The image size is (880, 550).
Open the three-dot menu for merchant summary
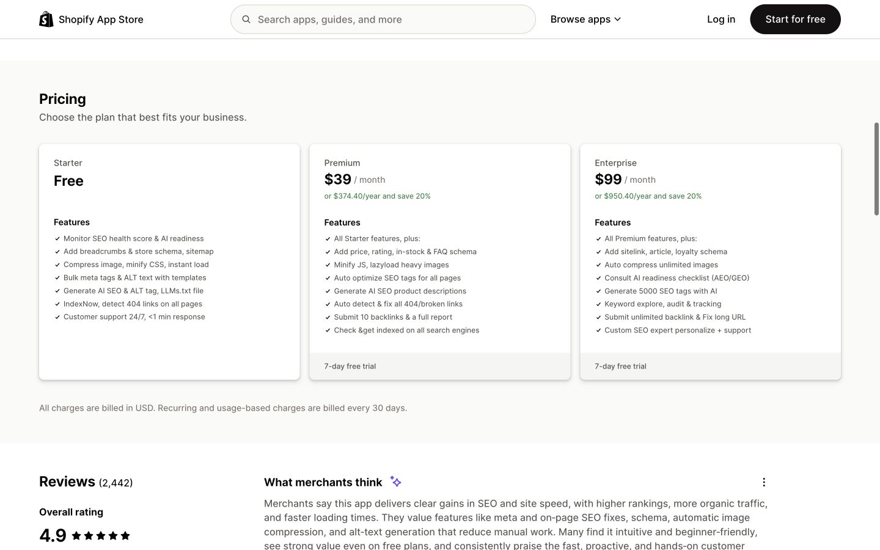point(763,482)
